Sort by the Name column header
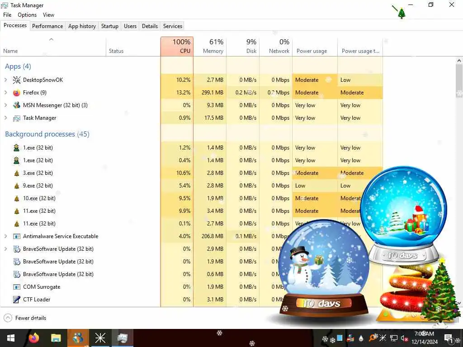This screenshot has width=463, height=347. [x=53, y=47]
